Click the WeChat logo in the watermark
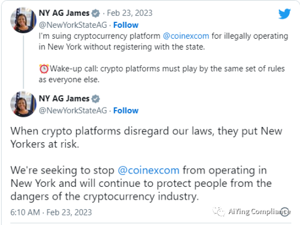 tap(219, 212)
